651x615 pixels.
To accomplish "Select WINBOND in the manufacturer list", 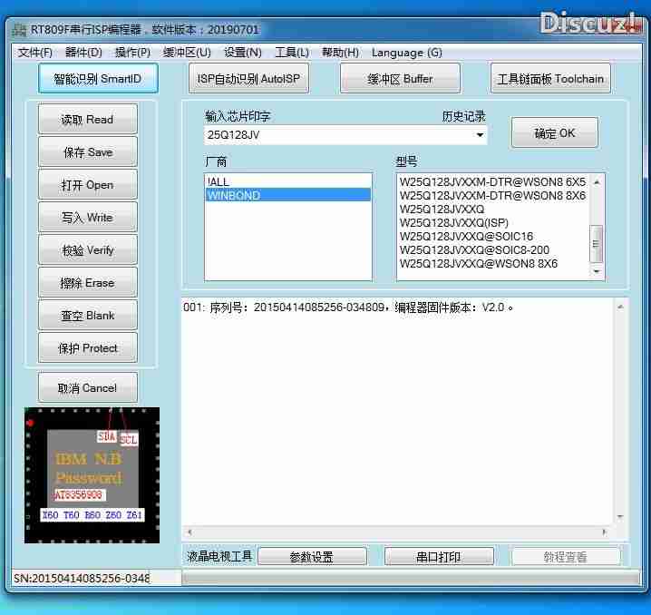I will 288,195.
